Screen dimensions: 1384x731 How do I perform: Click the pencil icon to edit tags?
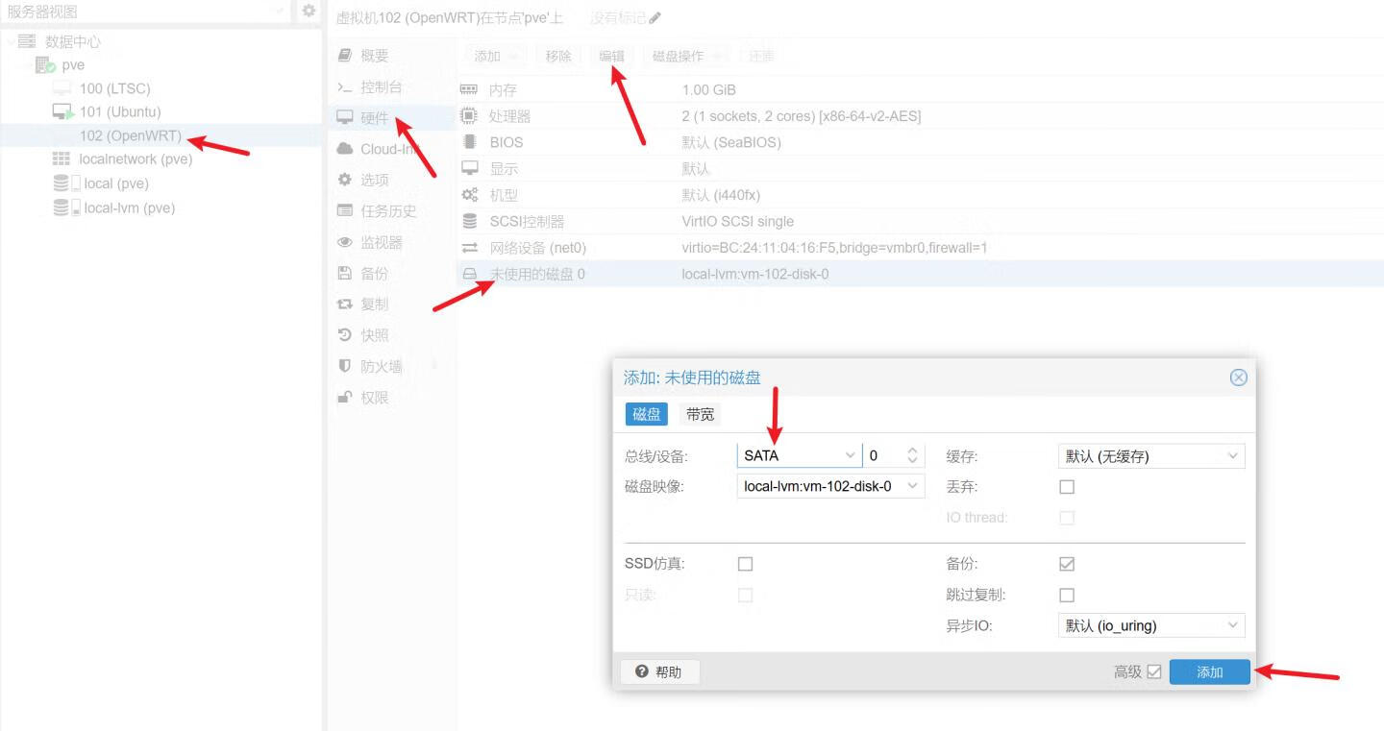(x=655, y=18)
